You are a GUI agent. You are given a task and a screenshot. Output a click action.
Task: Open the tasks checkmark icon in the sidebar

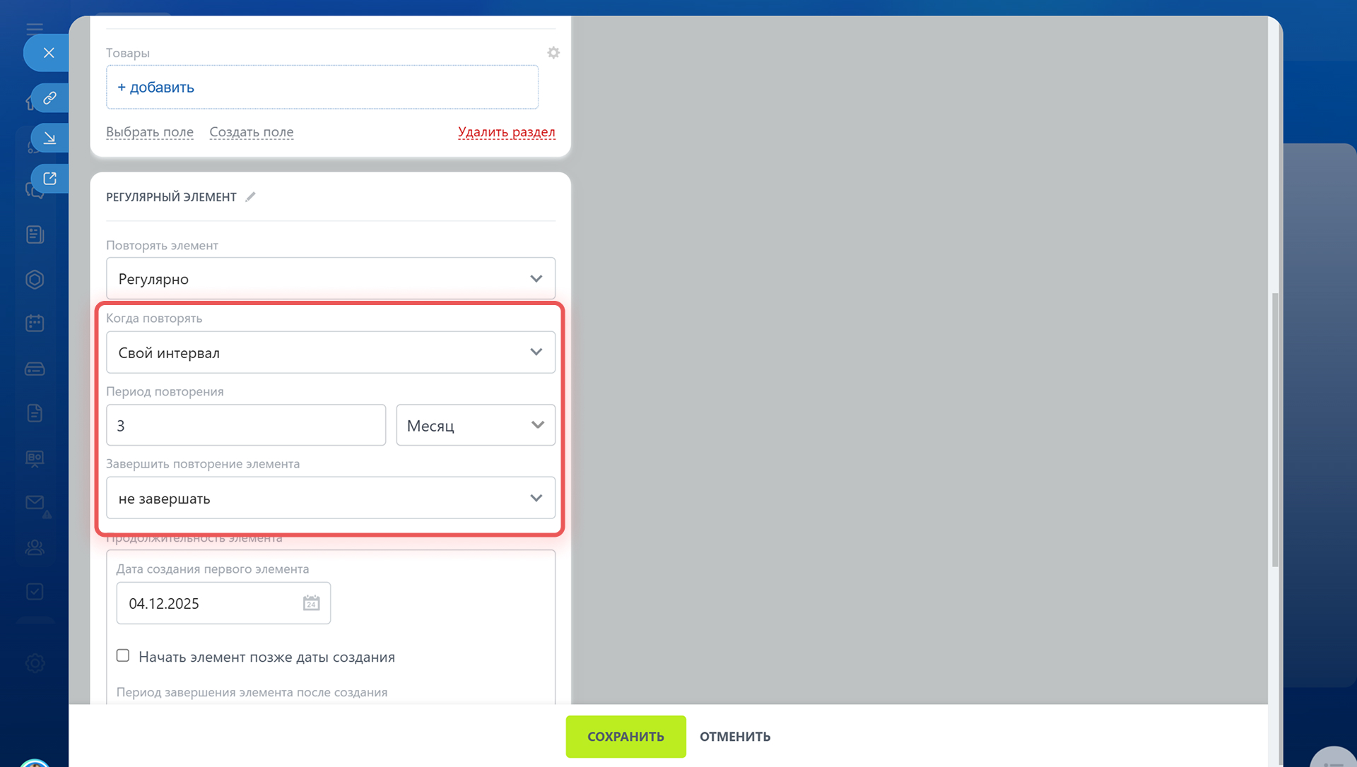tap(35, 592)
